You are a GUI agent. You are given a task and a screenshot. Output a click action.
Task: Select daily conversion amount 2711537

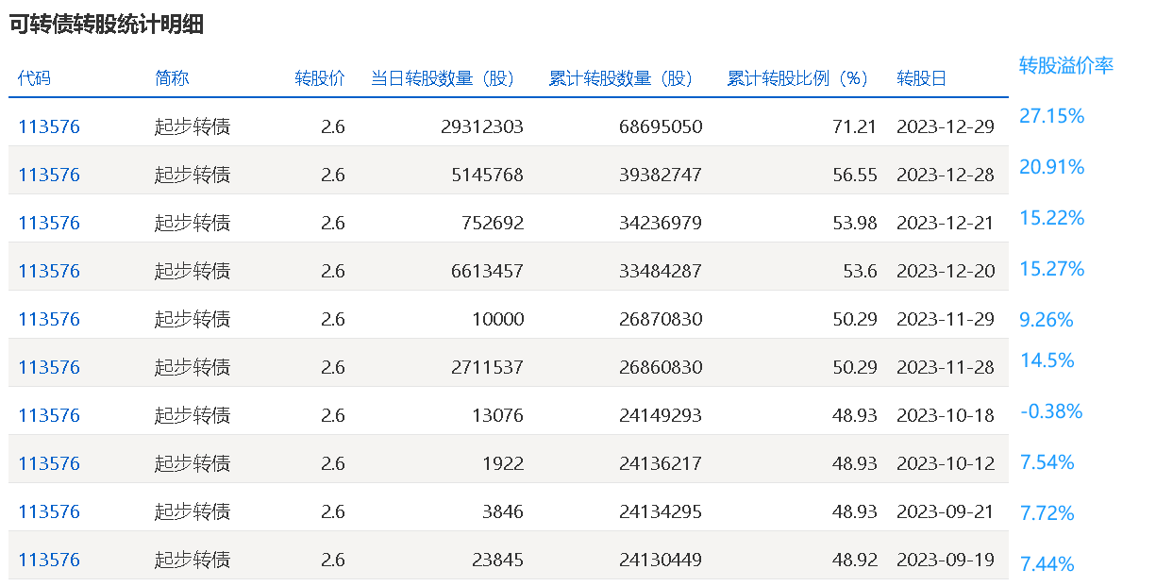pyautogui.click(x=488, y=367)
